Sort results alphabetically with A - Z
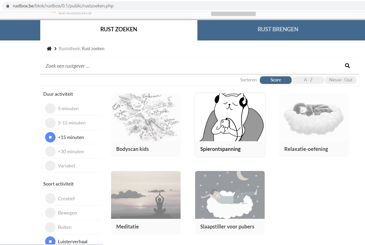Image resolution: width=365 pixels, height=245 pixels. point(308,80)
